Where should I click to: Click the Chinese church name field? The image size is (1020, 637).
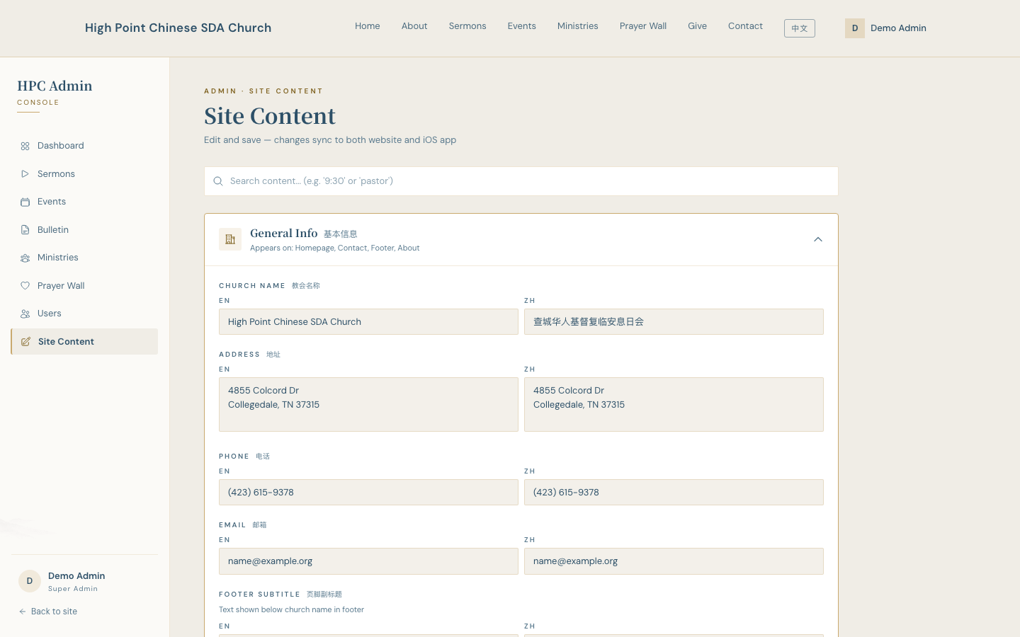(x=674, y=322)
